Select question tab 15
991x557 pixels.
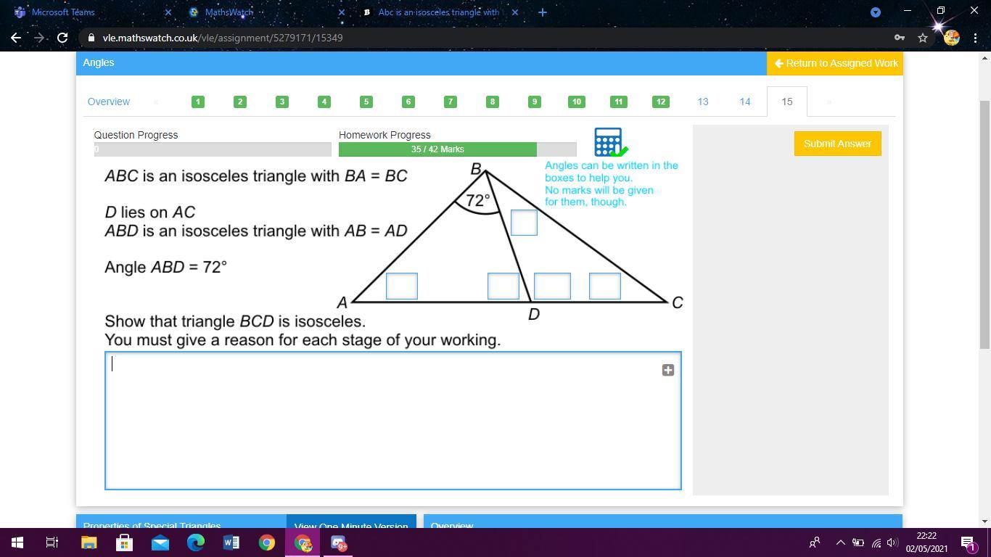[x=787, y=102]
